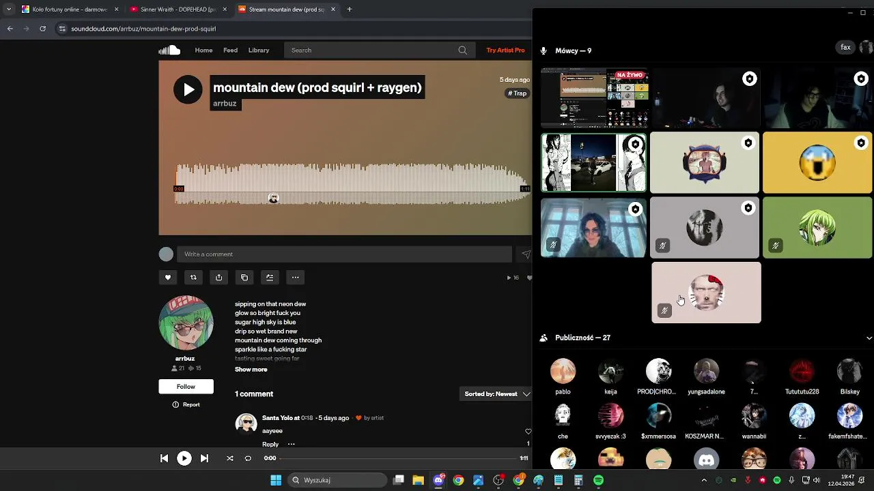
Task: Open the Home page in SoundCloud
Action: 203,50
